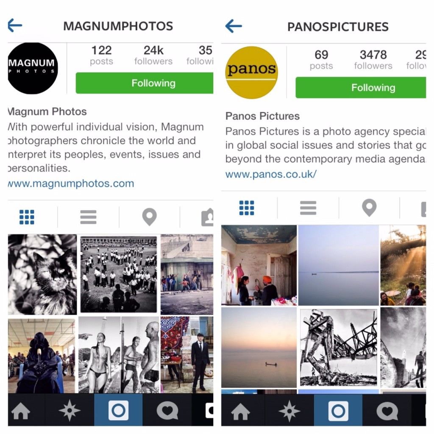
Task: Switch Panos profile to list view
Action: [x=308, y=208]
